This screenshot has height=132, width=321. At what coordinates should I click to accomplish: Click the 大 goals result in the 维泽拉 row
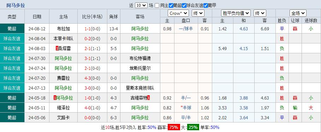click(311, 108)
